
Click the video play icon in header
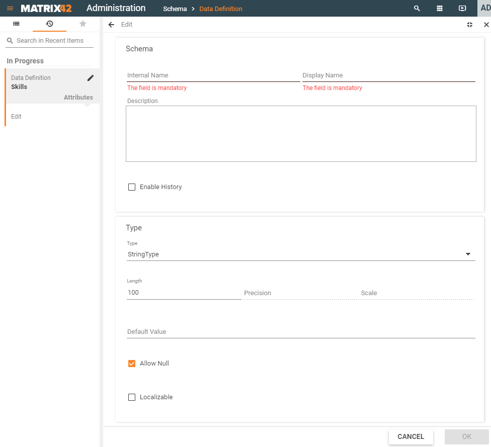462,9
